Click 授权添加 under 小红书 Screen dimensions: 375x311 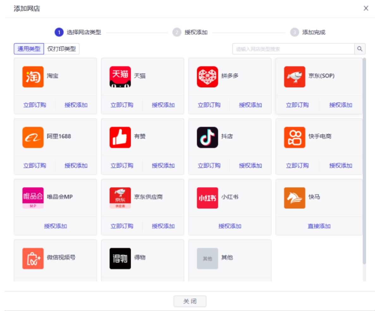pos(230,226)
